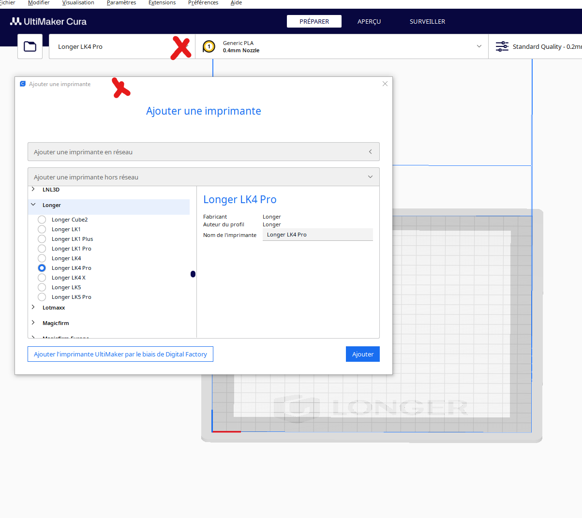Open Standard Quality print settings panel
Image resolution: width=582 pixels, height=518 pixels.
535,46
